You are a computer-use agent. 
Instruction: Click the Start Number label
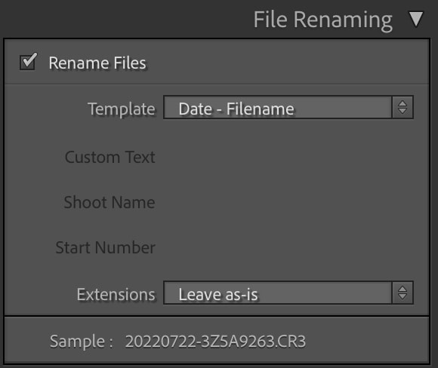tap(106, 247)
